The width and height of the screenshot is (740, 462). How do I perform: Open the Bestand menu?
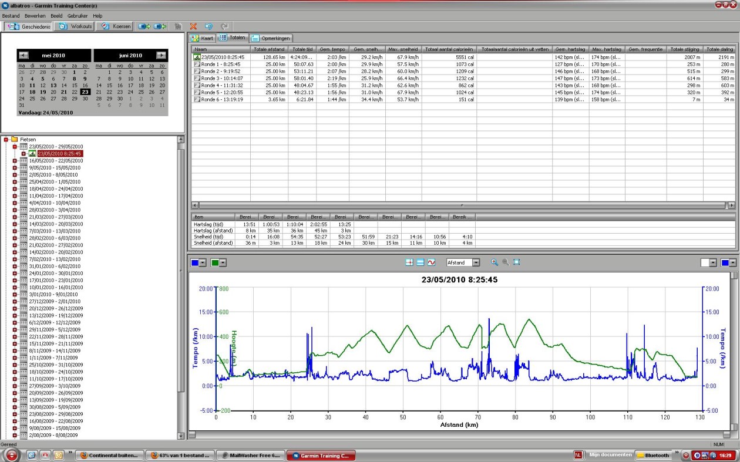point(11,16)
